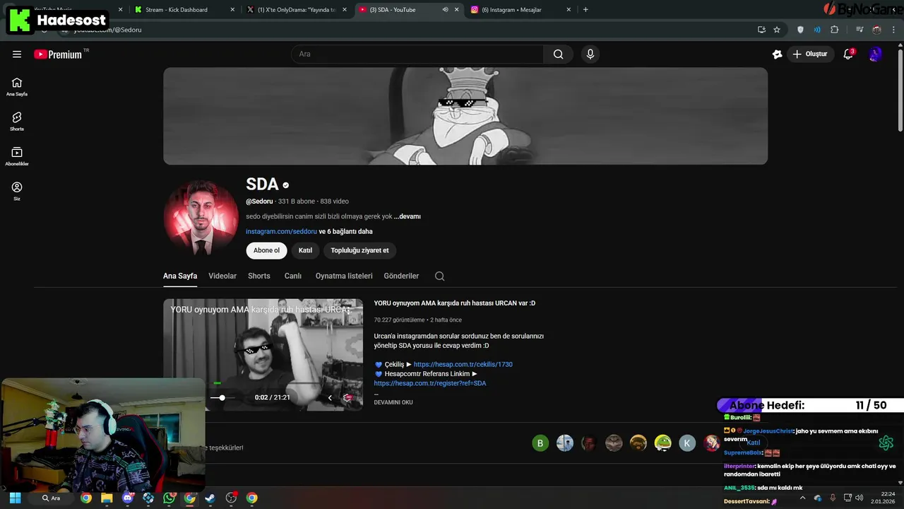Switch to Stream - Kick Dashboard tab
This screenshot has width=904, height=509.
pos(177,10)
